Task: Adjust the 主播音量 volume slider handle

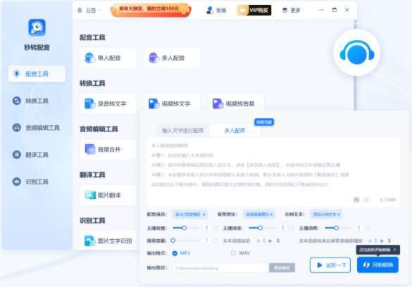Action: [x=185, y=228]
